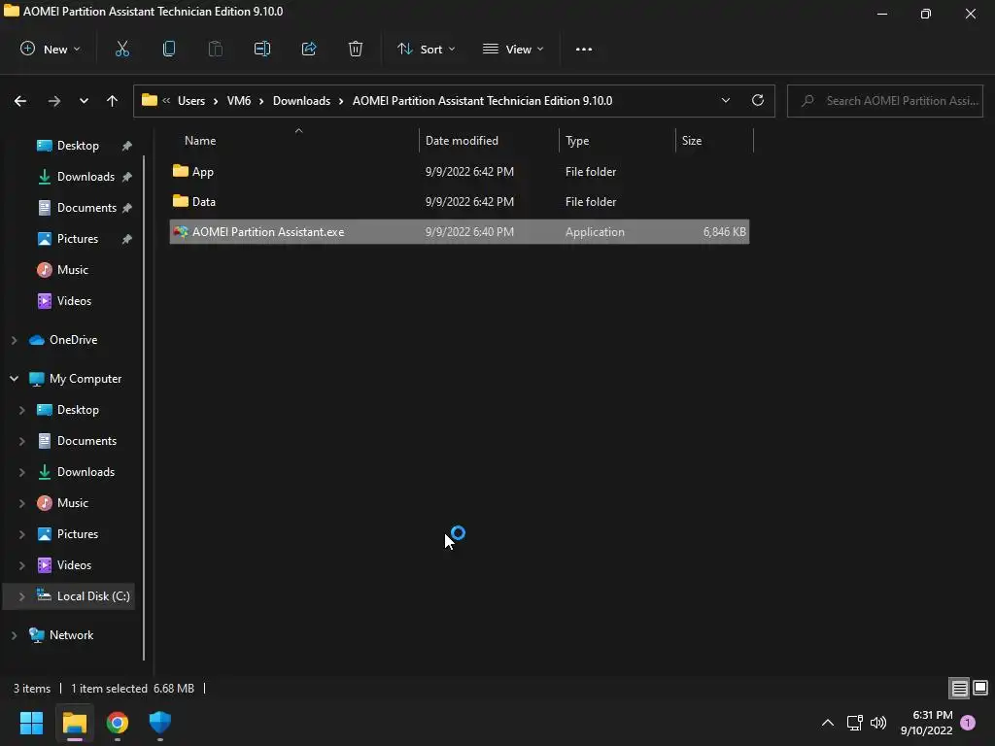Expand the OneDrive tree node
995x746 pixels.
click(x=14, y=340)
